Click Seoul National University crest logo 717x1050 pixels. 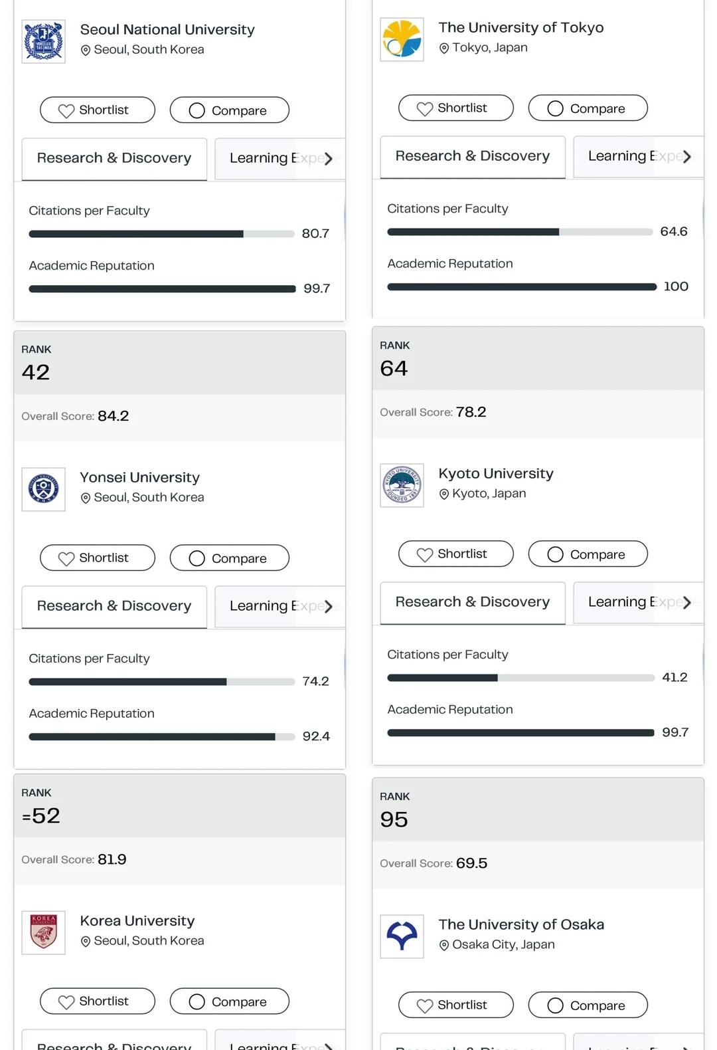pyautogui.click(x=44, y=41)
